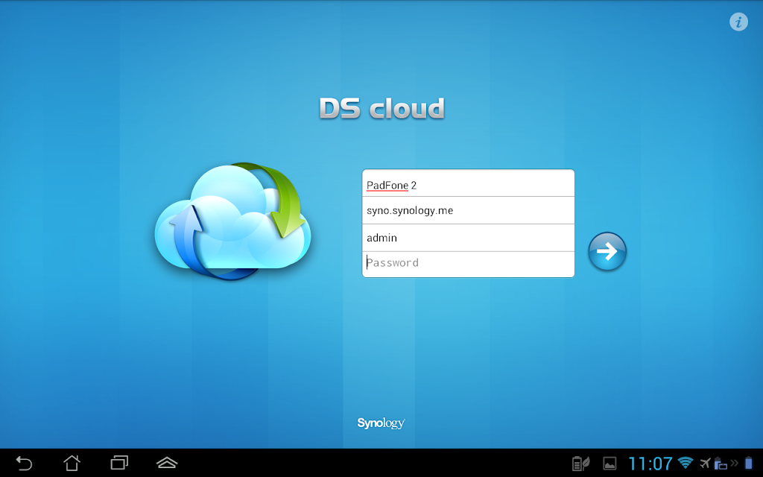Tap the tablet battery level icon
Viewport: 763px width, 477px height.
pos(749,463)
